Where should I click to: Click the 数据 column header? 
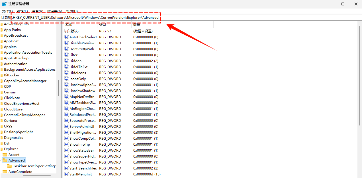tap(137, 25)
